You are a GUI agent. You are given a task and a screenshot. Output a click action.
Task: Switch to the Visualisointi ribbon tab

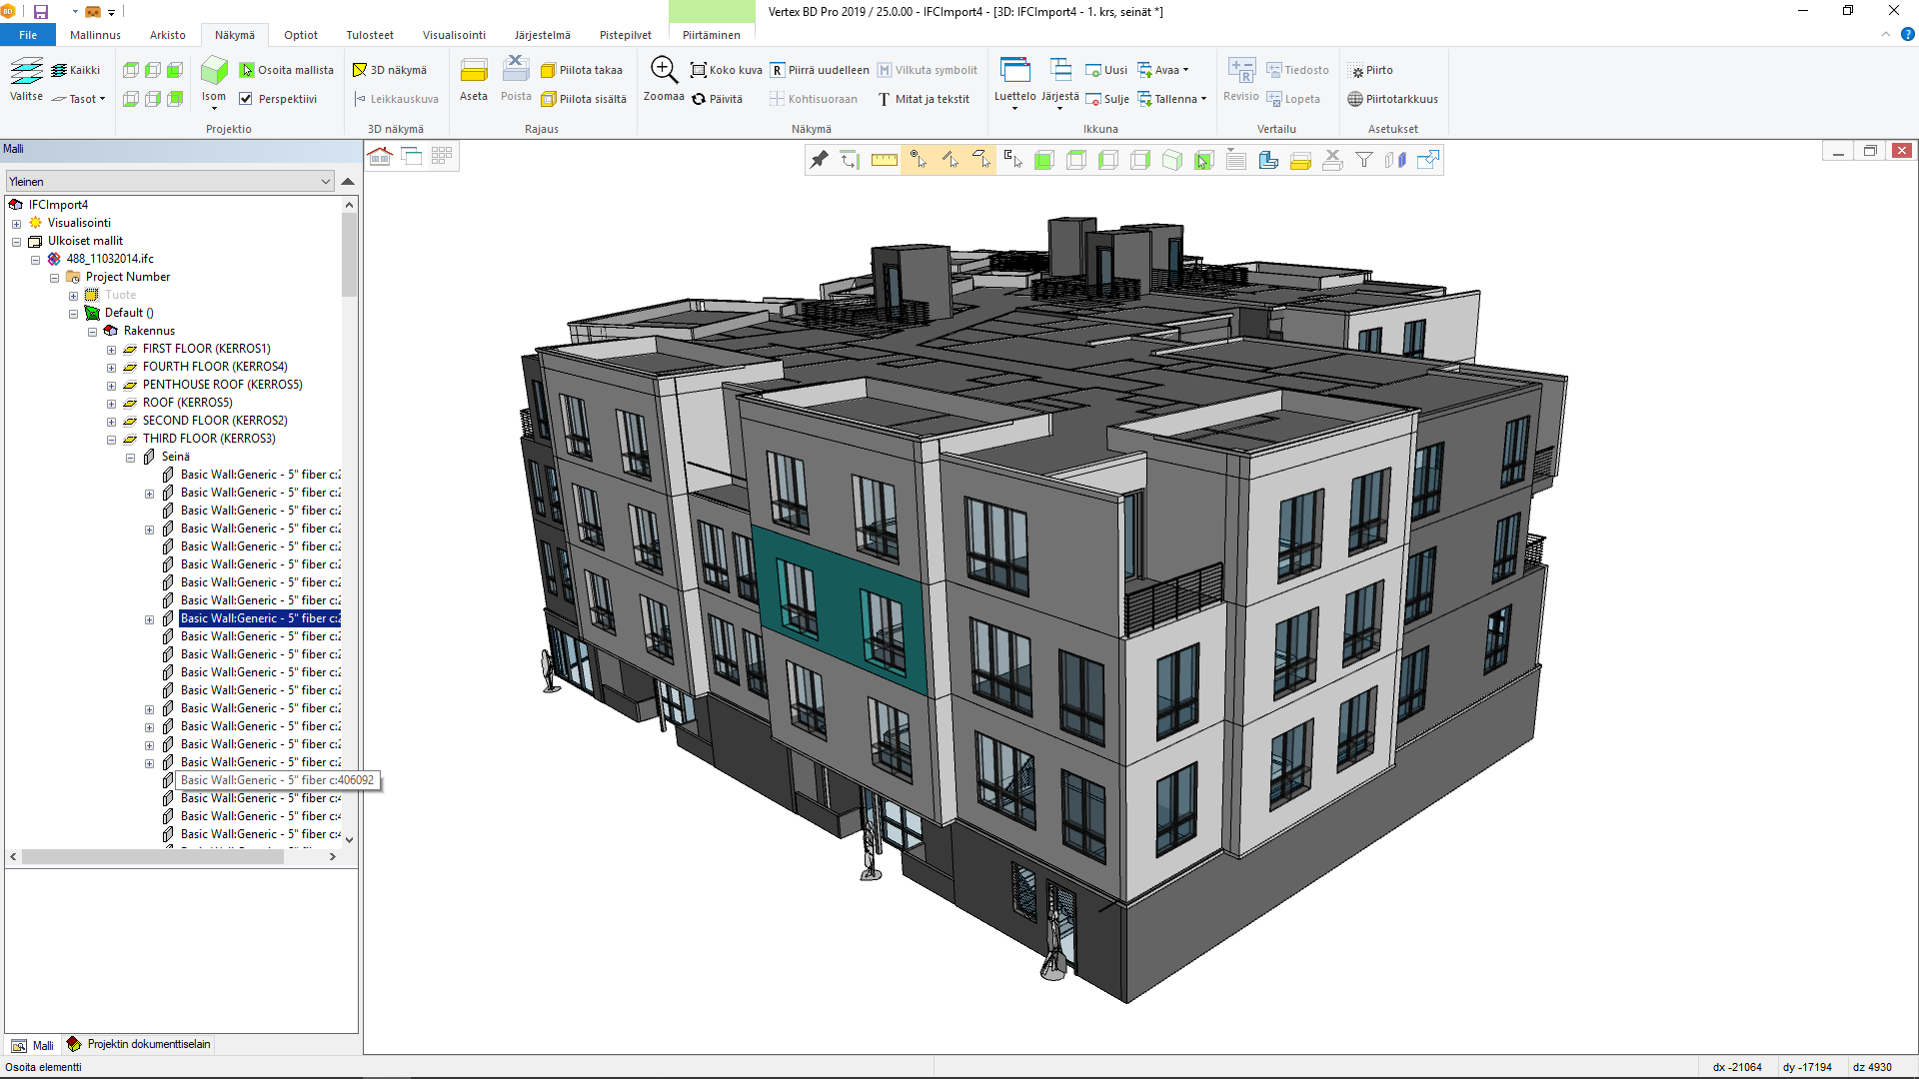click(454, 35)
